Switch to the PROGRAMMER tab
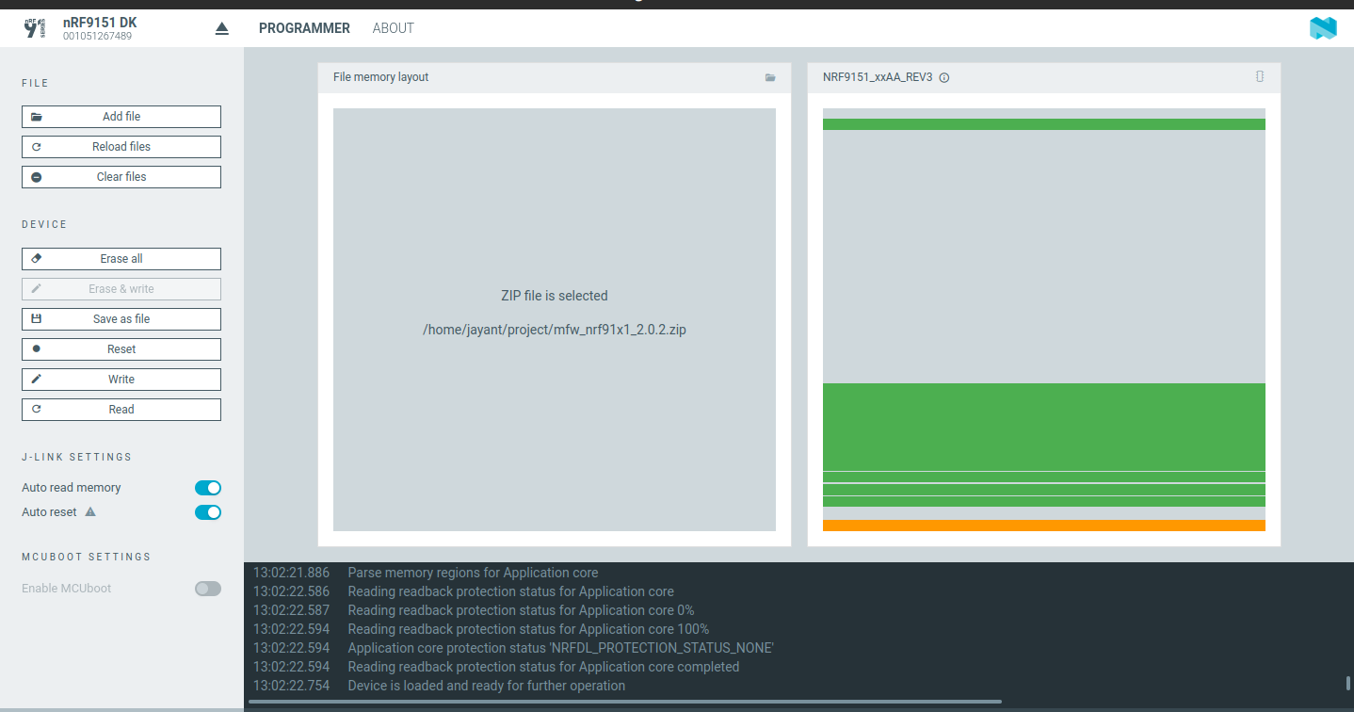Image resolution: width=1354 pixels, height=712 pixels. (304, 28)
